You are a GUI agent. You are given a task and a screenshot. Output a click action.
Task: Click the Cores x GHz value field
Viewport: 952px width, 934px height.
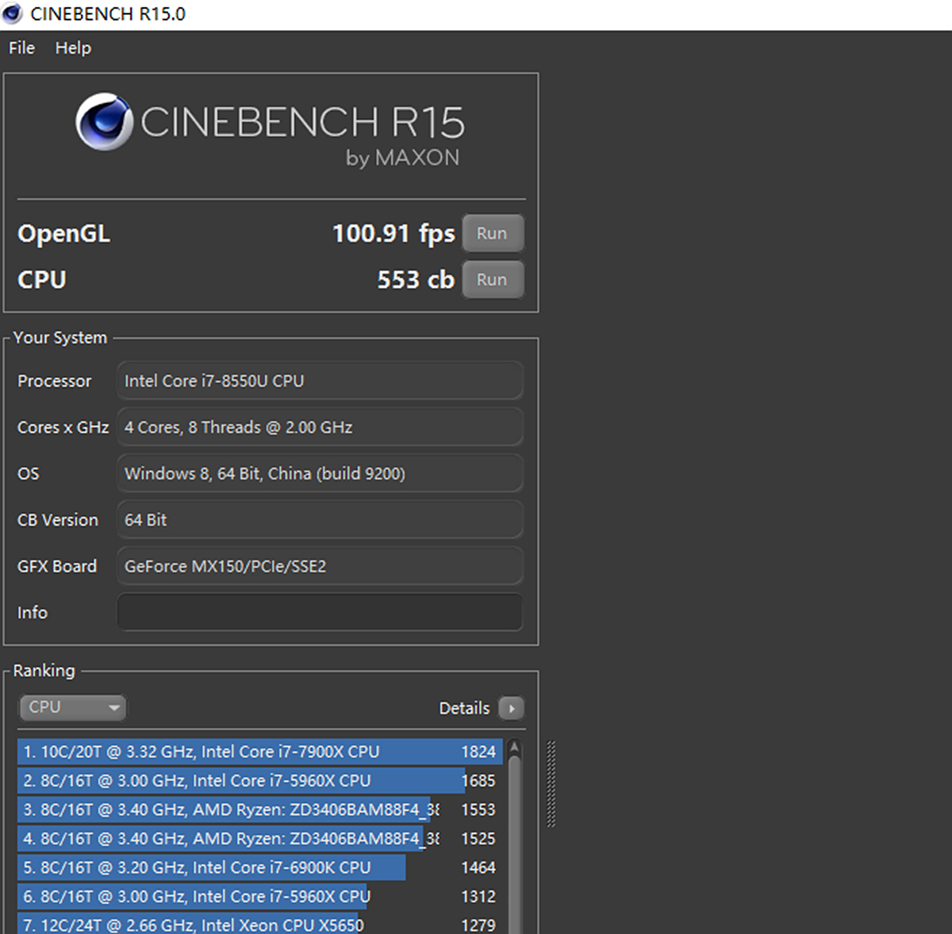coord(320,427)
